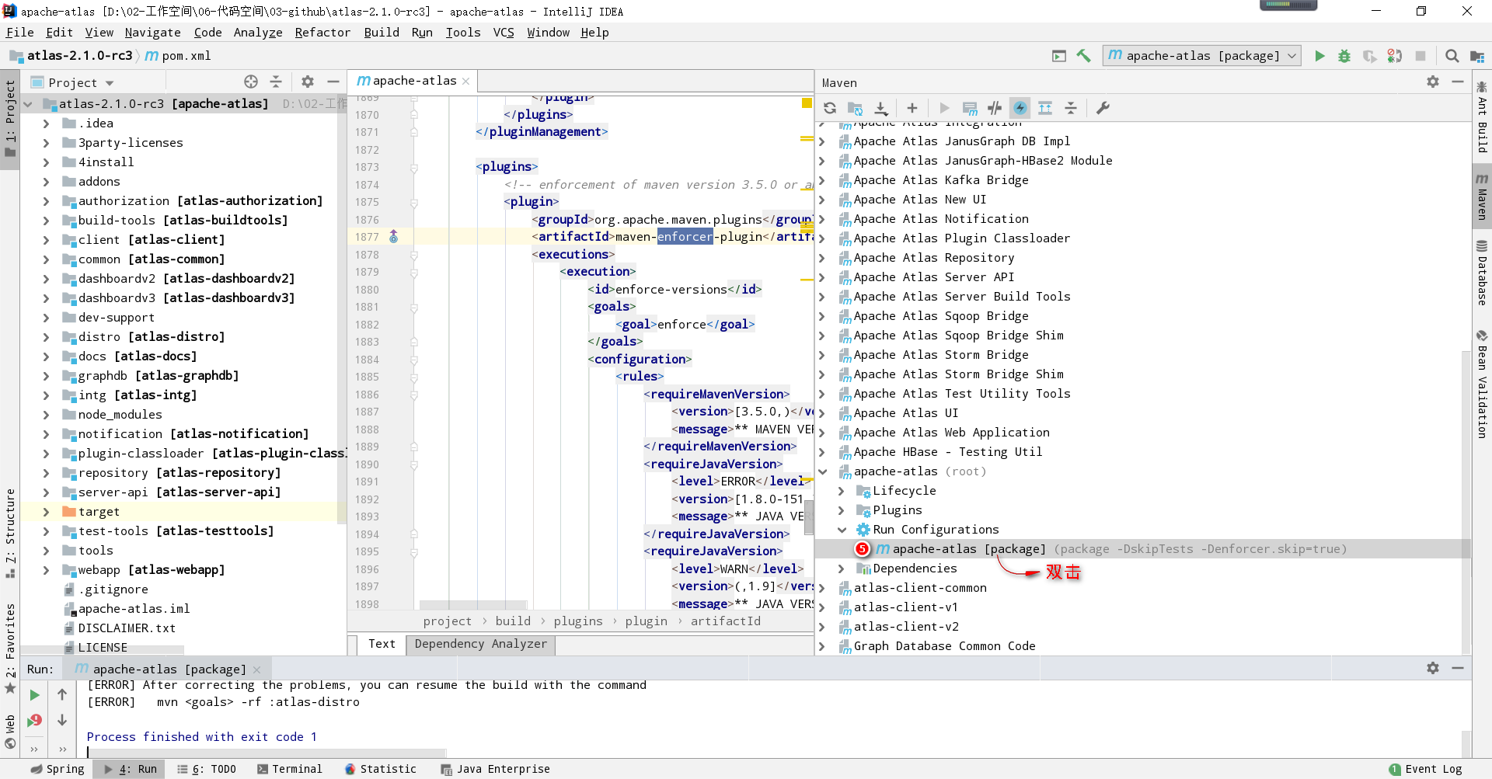This screenshot has height=779, width=1492.
Task: Click editor horizontal scrollbar
Action: pos(473,604)
